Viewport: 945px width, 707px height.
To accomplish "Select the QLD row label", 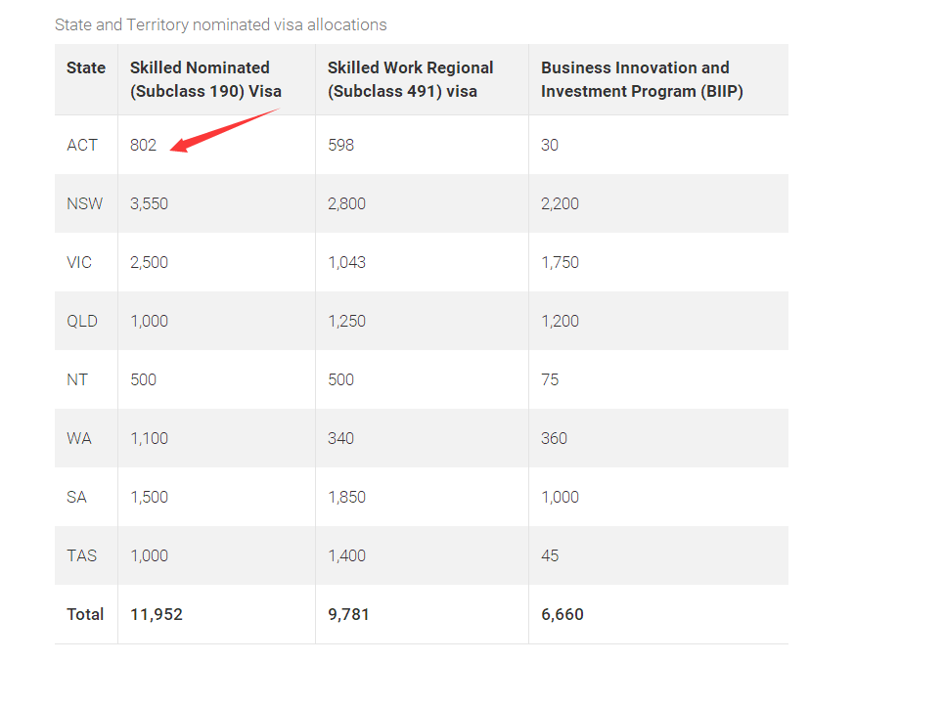I will [82, 321].
